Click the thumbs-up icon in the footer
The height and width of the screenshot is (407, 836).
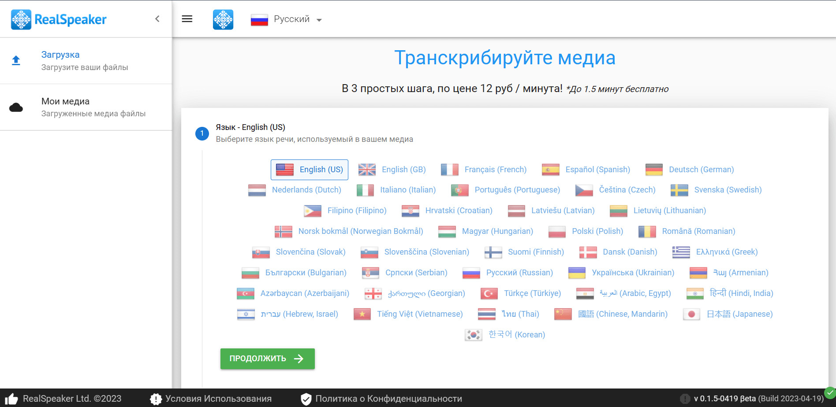[11, 399]
